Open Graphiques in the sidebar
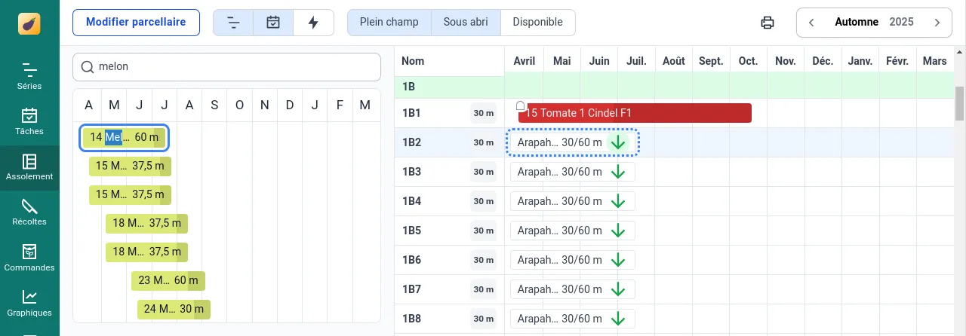Image resolution: width=966 pixels, height=336 pixels. [x=29, y=303]
